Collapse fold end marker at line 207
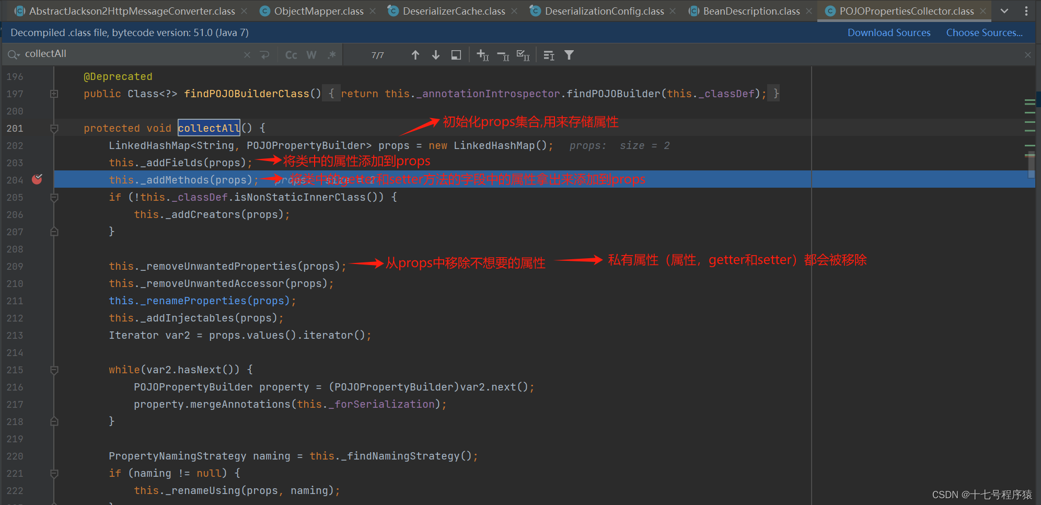Viewport: 1041px width, 505px height. (x=54, y=232)
